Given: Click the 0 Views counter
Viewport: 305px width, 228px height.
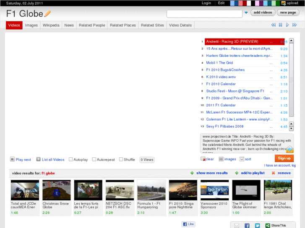Looking at the screenshot, I should [147, 160].
